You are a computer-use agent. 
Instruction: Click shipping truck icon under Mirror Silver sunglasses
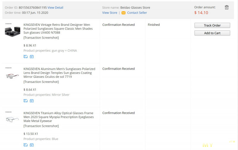click(26, 101)
